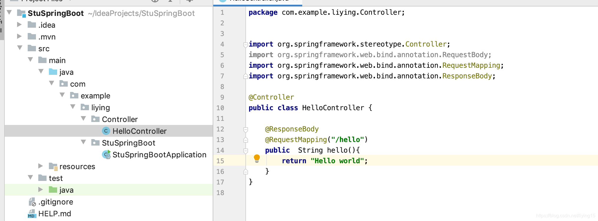Image resolution: width=598 pixels, height=221 pixels.
Task: Click the package keyword on line 1
Action: coord(263,13)
